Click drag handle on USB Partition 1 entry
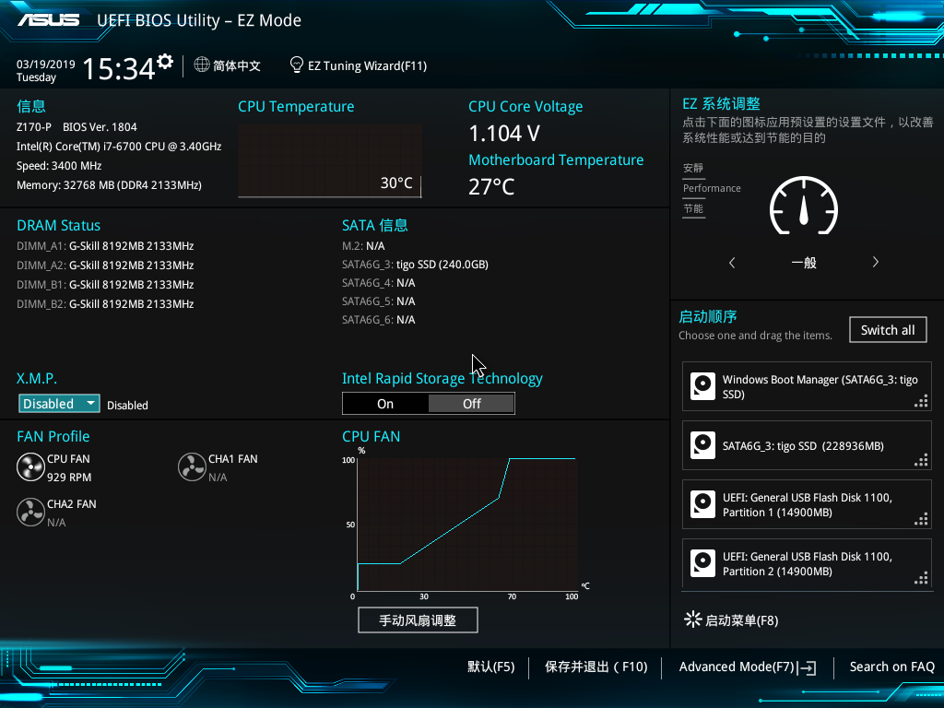 click(921, 520)
